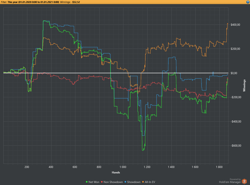This screenshot has width=250, height=185.
Task: Click the 1 800 hands axis tick label
Action: click(x=219, y=167)
